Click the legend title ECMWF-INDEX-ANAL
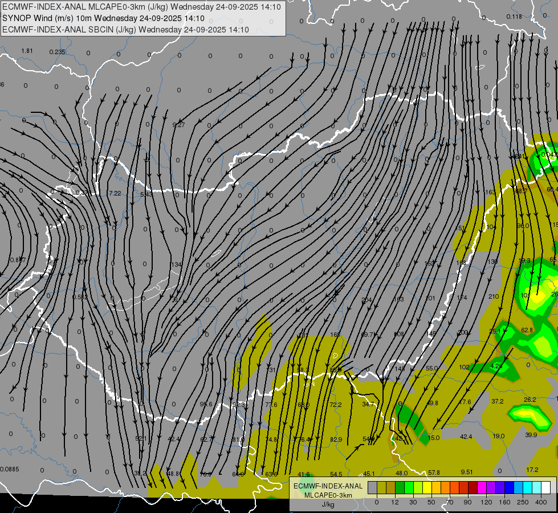 tap(328, 486)
